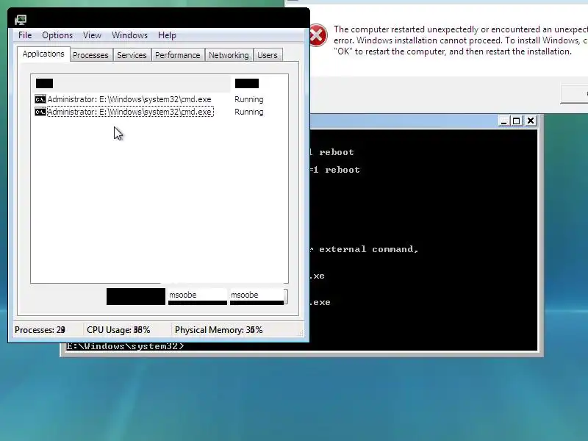Open the Help menu
This screenshot has width=588, height=441.
[167, 35]
